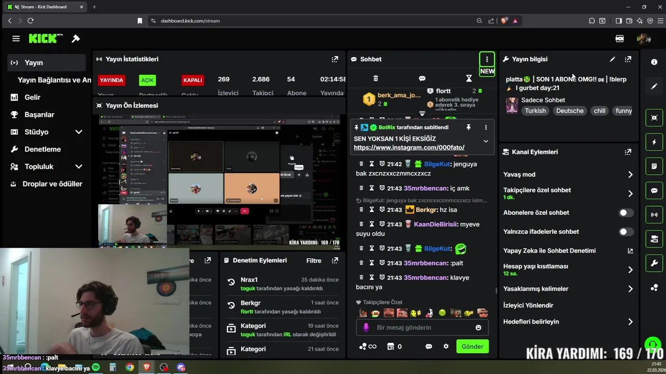Open the hamburger navigation menu

pos(16,38)
